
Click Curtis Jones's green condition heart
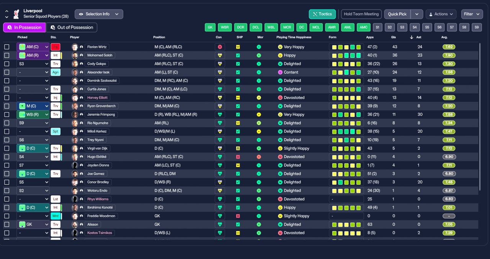pyautogui.click(x=220, y=89)
